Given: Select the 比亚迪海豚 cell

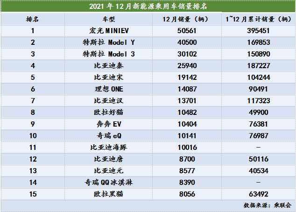Looking at the screenshot, I should tap(109, 148).
